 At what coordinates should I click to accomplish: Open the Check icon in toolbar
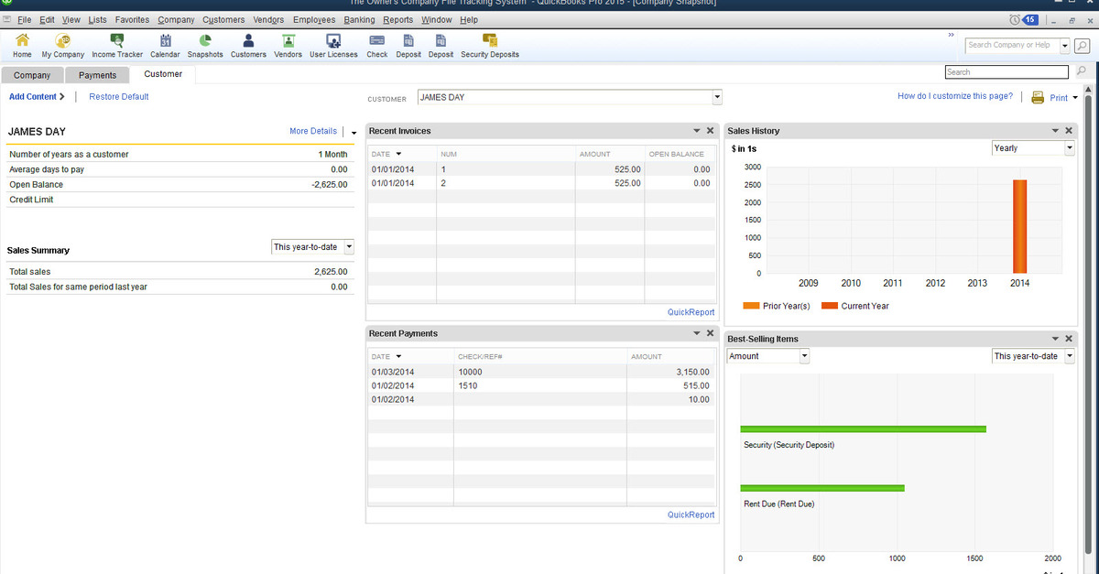[376, 40]
